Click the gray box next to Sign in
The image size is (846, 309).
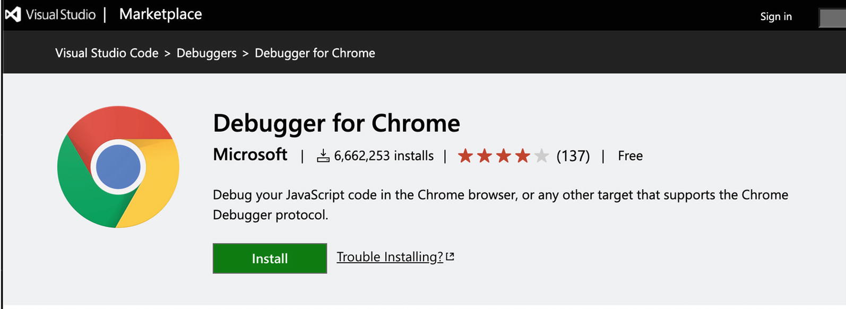click(832, 18)
